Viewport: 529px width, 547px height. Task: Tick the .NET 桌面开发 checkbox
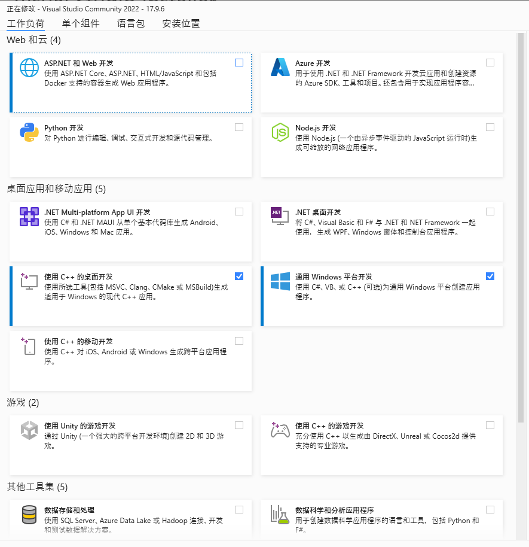coord(490,212)
